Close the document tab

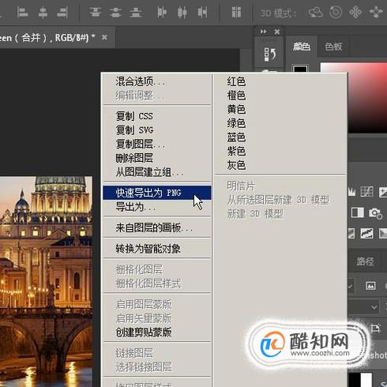(104, 38)
